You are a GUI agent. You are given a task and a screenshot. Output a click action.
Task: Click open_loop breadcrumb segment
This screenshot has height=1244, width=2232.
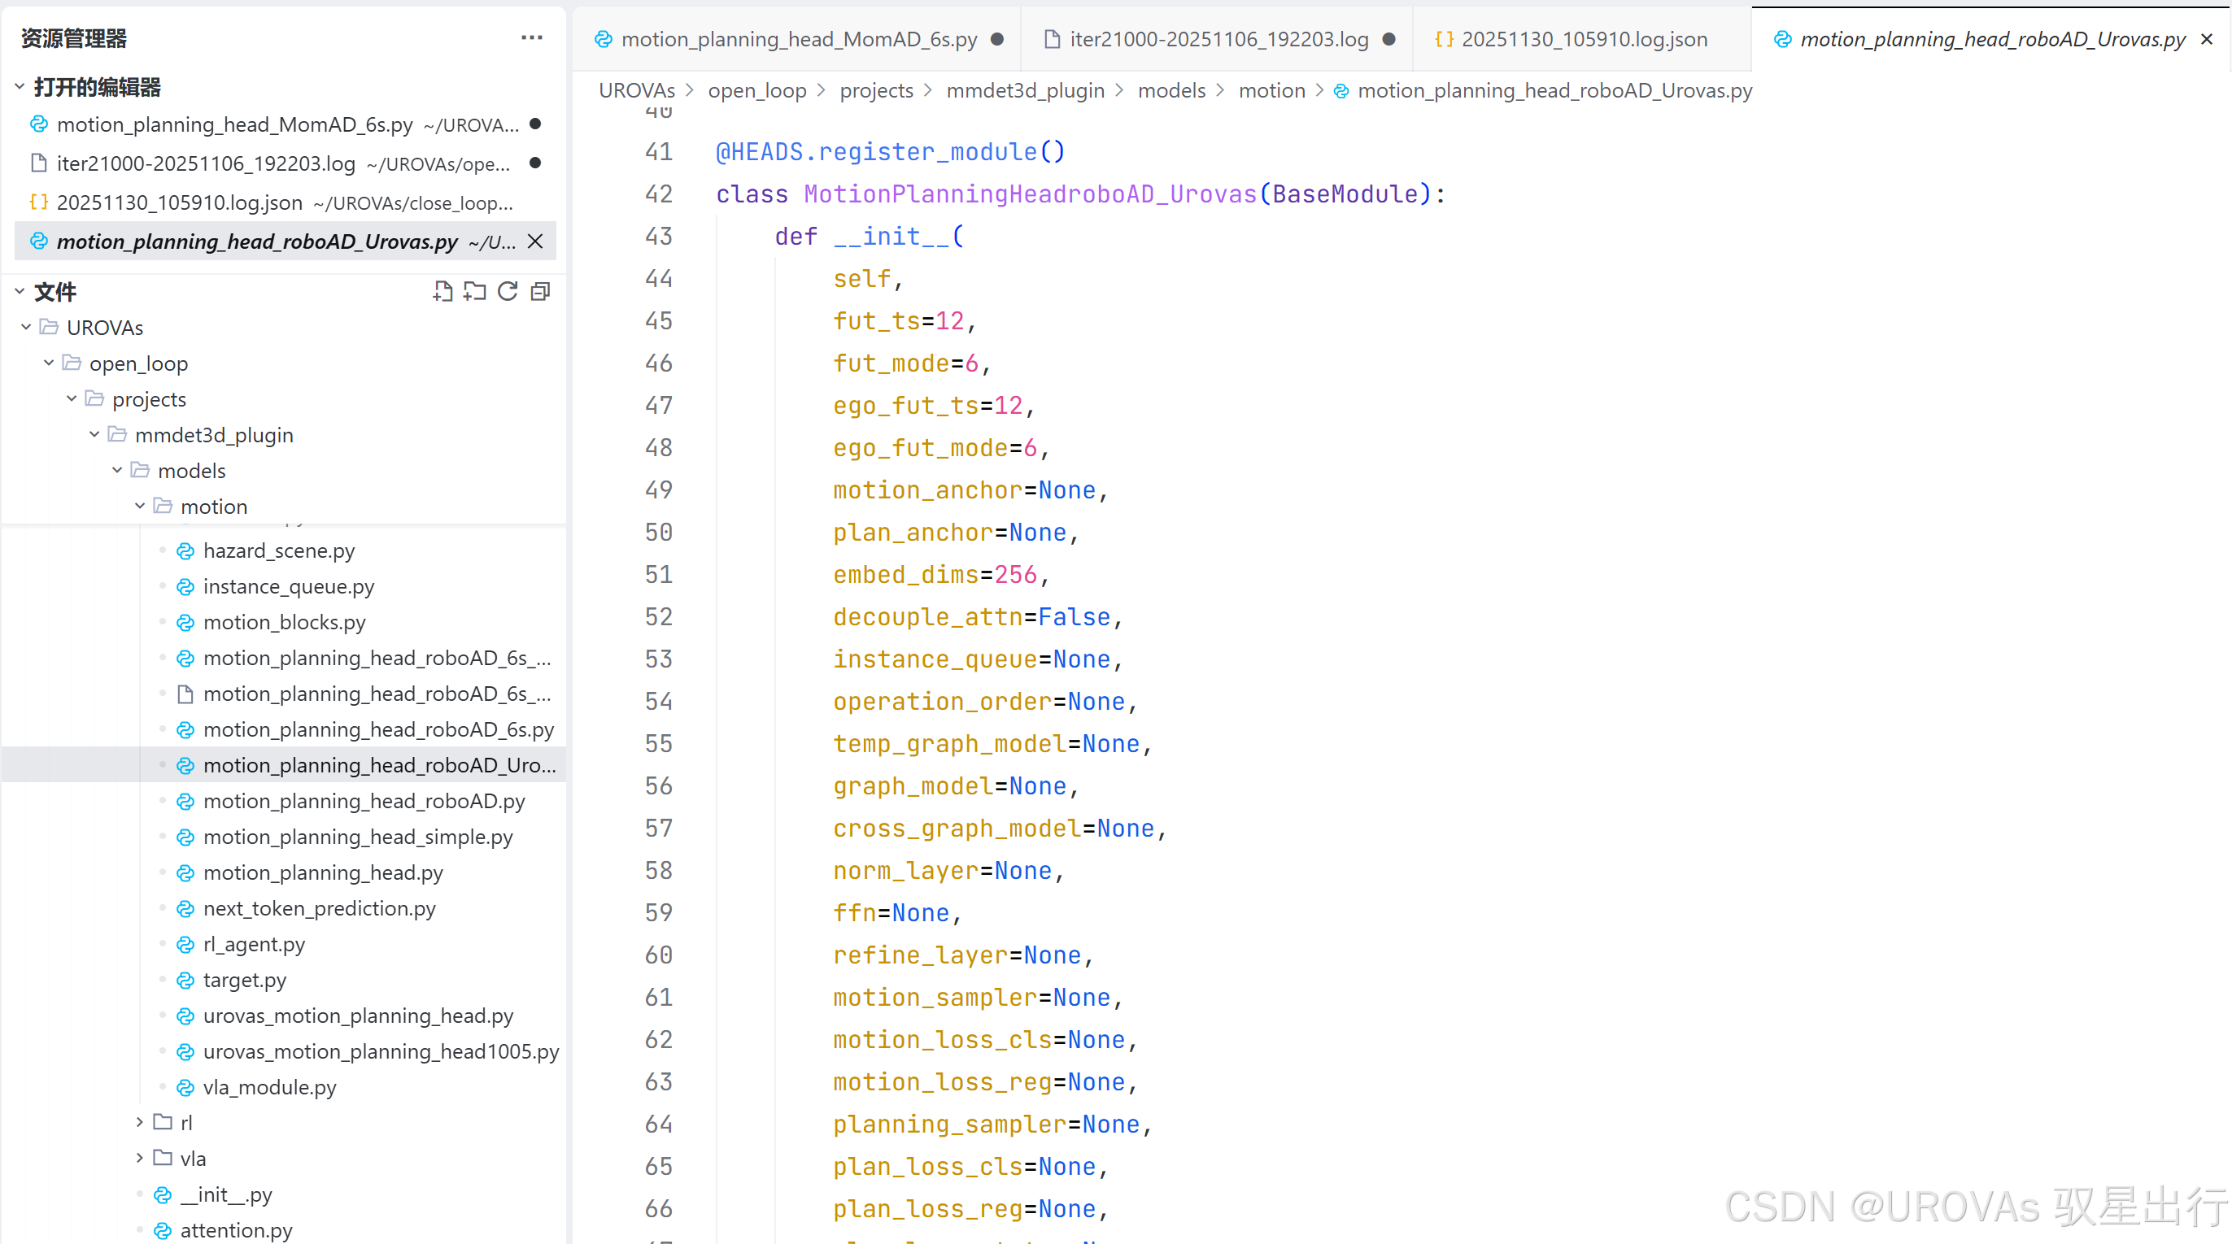[756, 90]
